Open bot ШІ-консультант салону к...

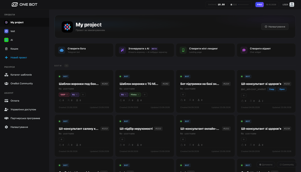[78, 129]
